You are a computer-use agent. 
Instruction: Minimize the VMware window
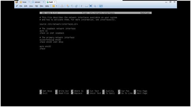(x=166, y=2)
